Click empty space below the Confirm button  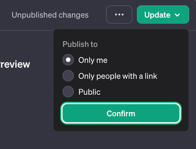(121, 127)
